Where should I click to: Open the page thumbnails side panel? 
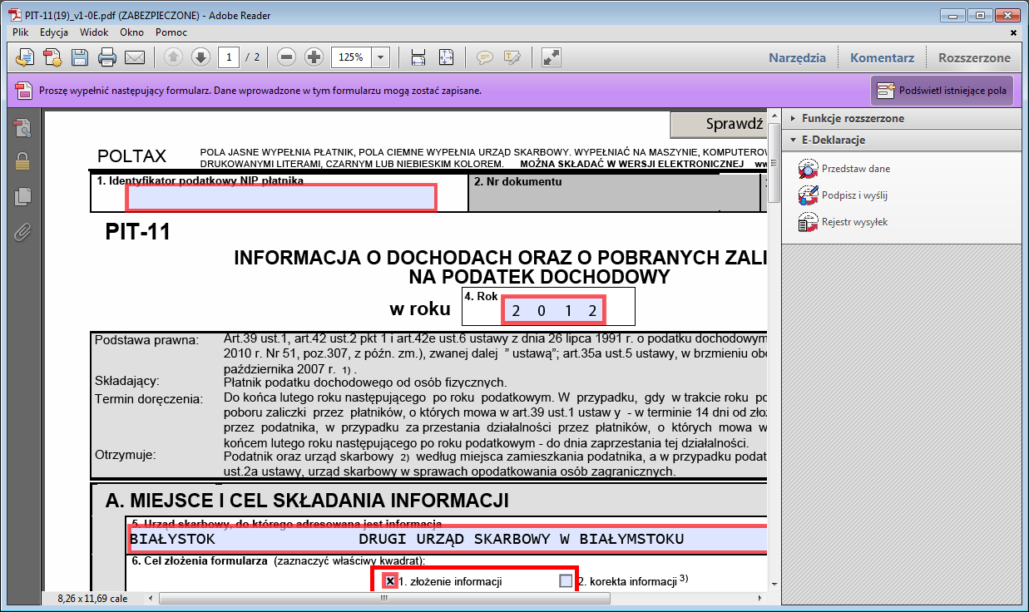22,127
